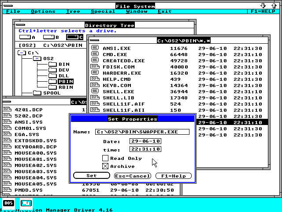282x212 pixels.
Task: Select DEV folder icon in tree
Action: 52,70
